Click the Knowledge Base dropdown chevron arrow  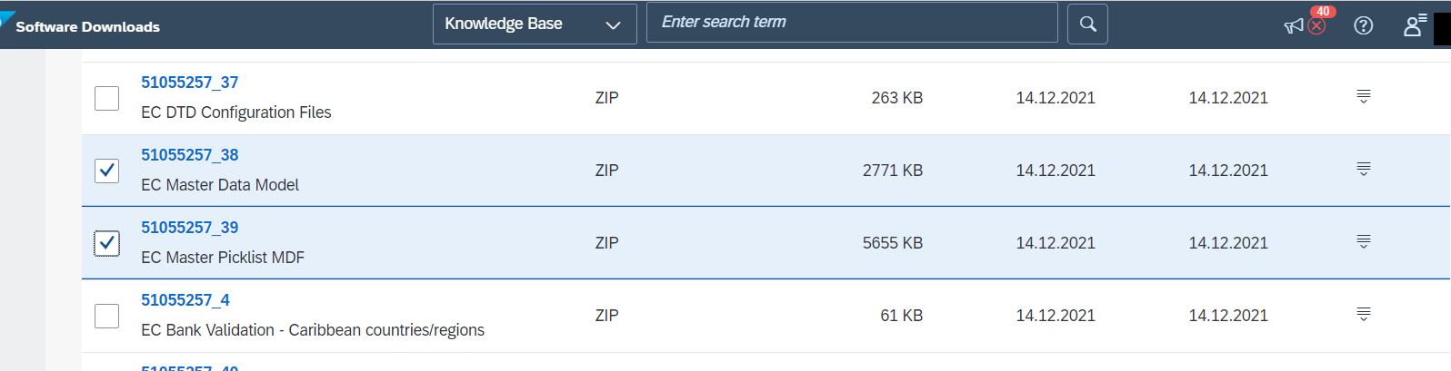click(x=614, y=25)
